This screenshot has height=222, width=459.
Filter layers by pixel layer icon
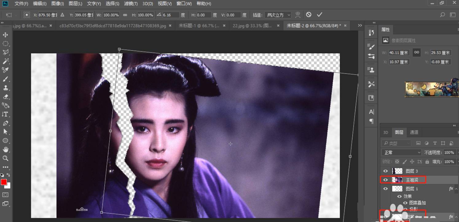pyautogui.click(x=418, y=143)
